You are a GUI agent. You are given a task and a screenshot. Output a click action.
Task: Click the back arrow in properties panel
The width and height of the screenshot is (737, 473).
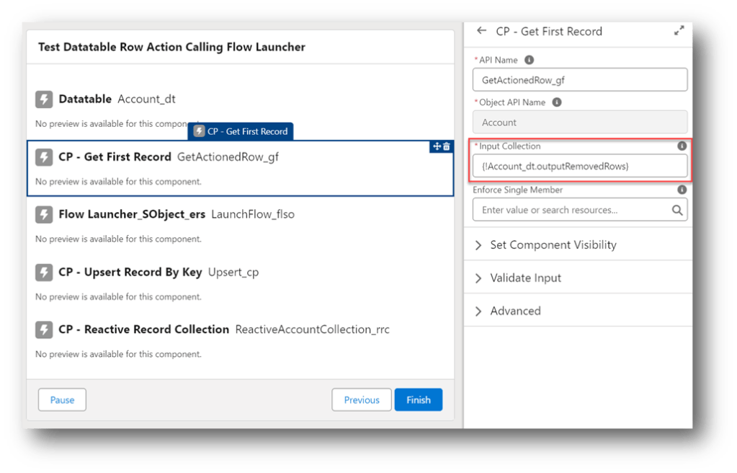pyautogui.click(x=482, y=31)
